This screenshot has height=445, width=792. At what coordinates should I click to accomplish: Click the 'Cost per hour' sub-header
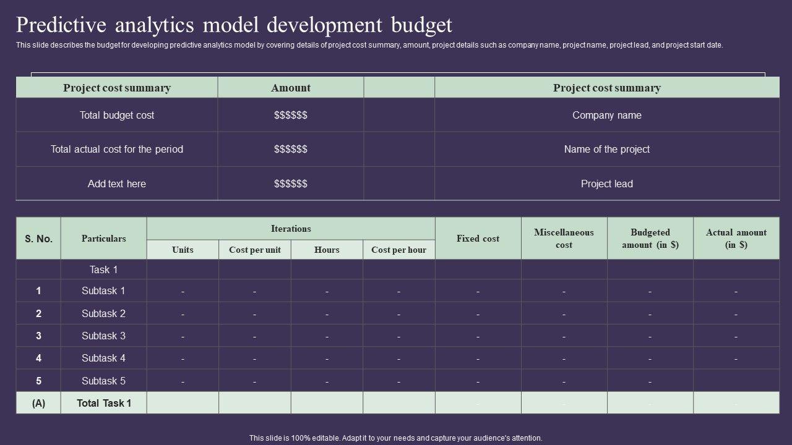coord(398,250)
